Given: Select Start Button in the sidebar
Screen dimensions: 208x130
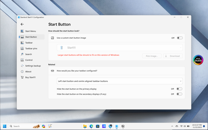Looking at the screenshot, I should click(x=31, y=37).
